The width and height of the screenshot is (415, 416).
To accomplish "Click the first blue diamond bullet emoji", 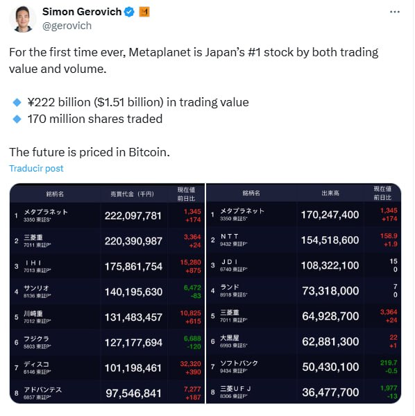I will (17, 102).
